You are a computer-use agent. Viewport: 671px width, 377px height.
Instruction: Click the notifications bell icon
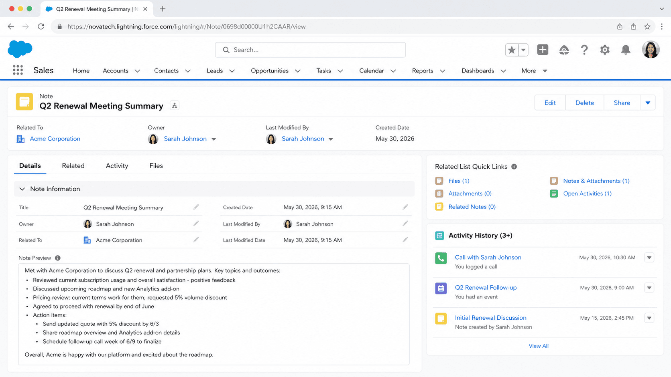click(625, 50)
